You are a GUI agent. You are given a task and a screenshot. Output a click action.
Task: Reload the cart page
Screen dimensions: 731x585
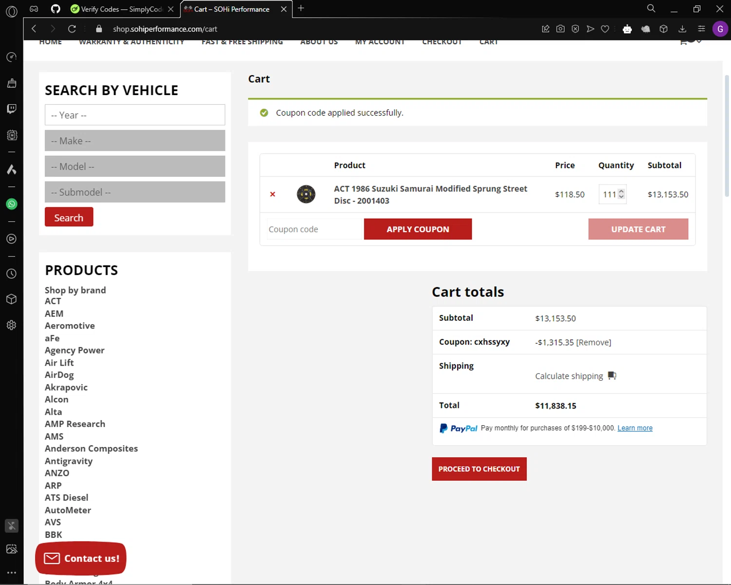point(72,29)
